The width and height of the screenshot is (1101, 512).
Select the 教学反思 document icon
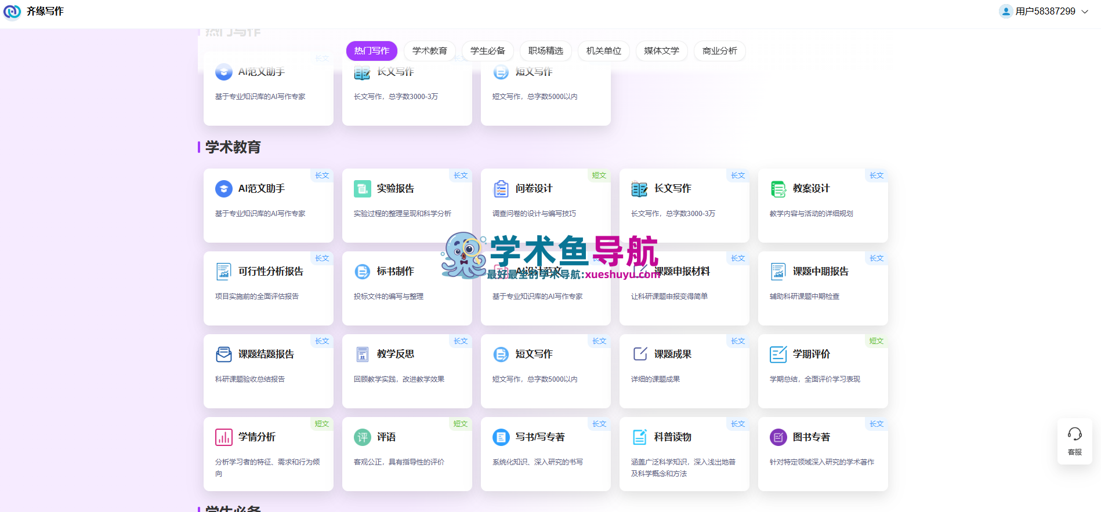363,354
